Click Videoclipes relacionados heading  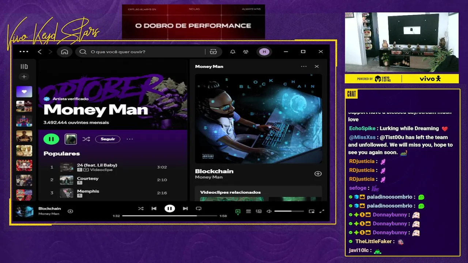pos(230,192)
